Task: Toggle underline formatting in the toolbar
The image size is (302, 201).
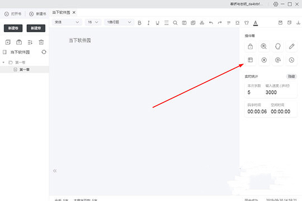Action: point(157,23)
